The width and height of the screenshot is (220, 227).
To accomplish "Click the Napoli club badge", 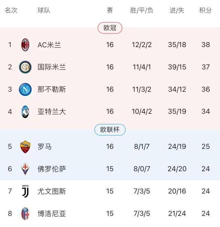I will 25,89.
